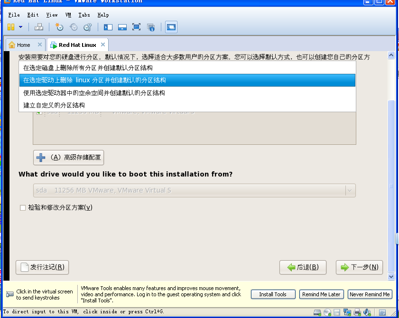Screen dimensions: 399x318
Task: Open the VM menu
Action: (68, 15)
